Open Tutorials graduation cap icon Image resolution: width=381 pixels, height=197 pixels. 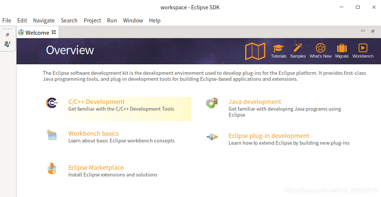278,48
